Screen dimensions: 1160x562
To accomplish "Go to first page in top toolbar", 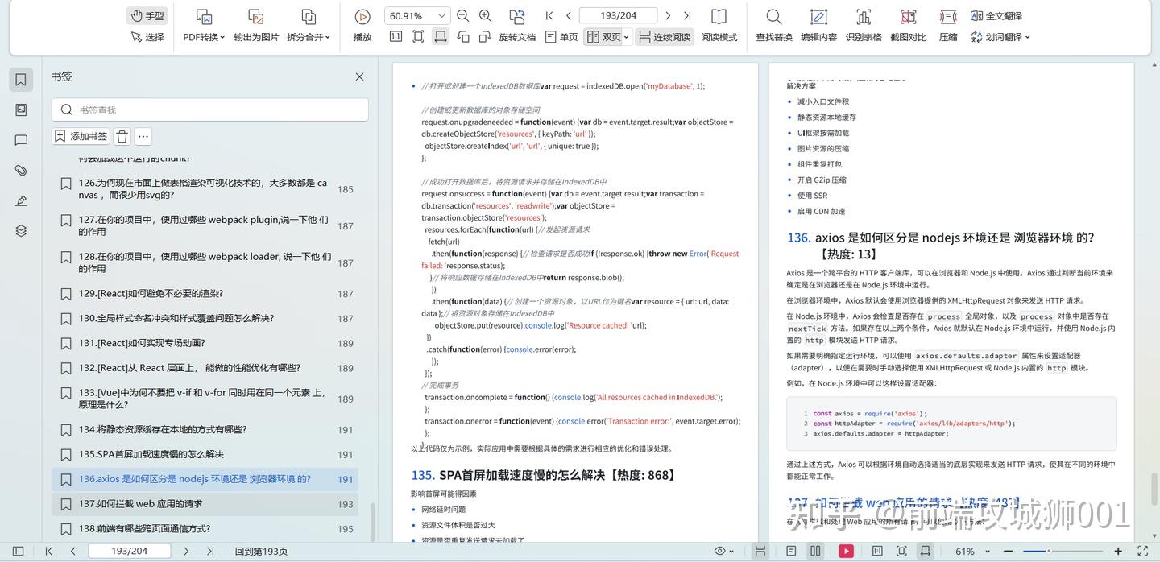I will click(549, 16).
